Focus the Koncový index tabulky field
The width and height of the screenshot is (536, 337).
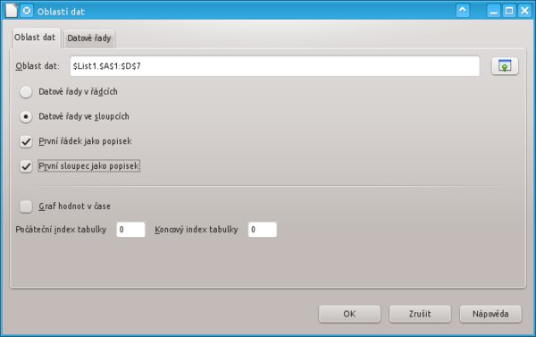[262, 229]
